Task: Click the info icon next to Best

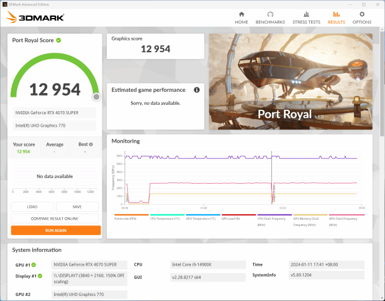Action: [91, 145]
